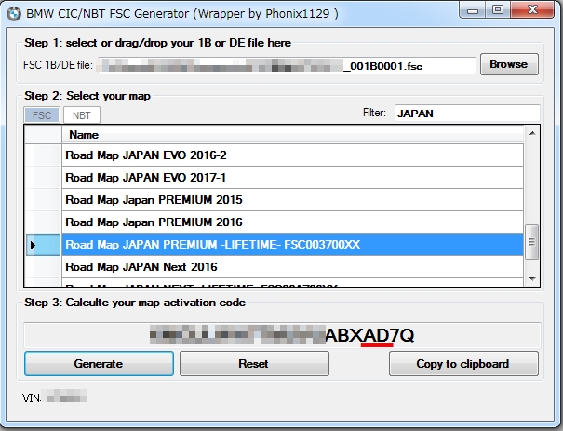The image size is (563, 431).
Task: Click the Reset button
Action: click(254, 363)
